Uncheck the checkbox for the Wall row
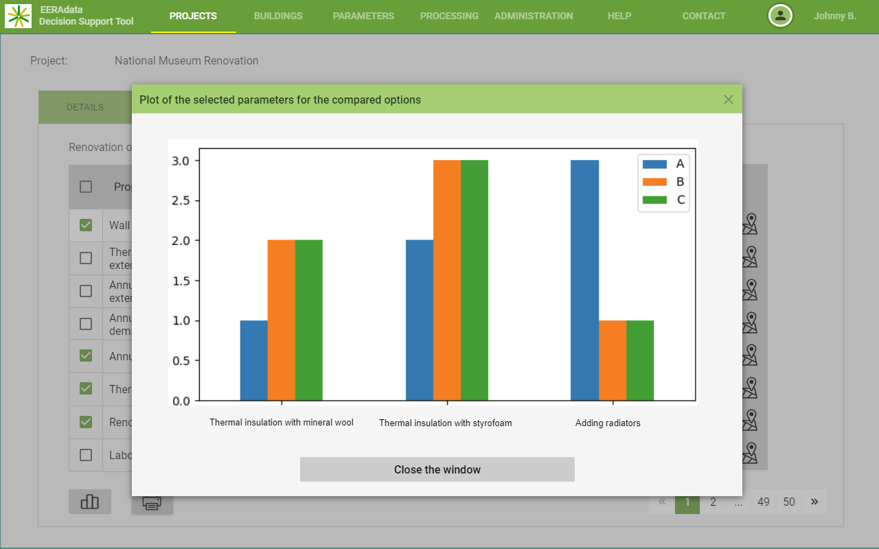This screenshot has height=549, width=879. 86,225
